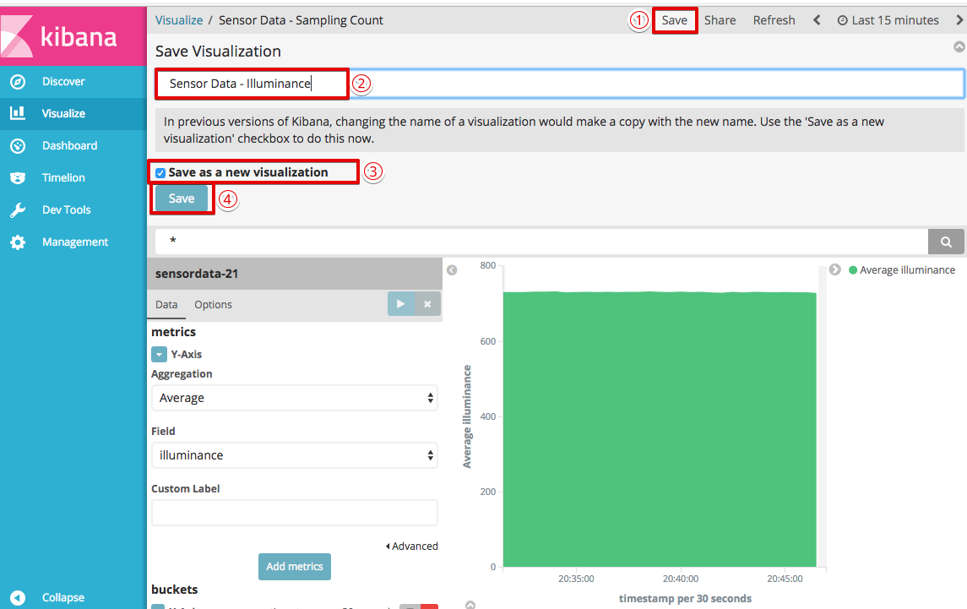Click the timestamp per 30 seconds label
Viewport: 967px width, 609px height.
point(685,599)
